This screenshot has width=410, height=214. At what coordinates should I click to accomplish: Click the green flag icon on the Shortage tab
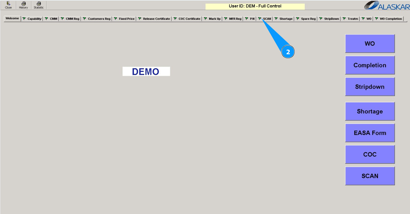coord(276,18)
